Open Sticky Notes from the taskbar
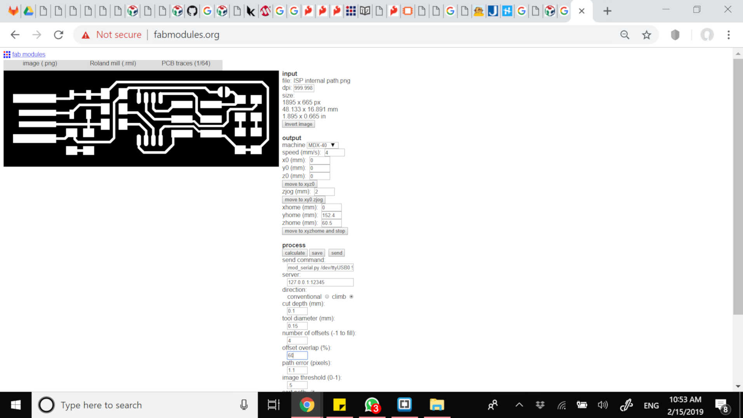Viewport: 743px width, 418px height. (339, 405)
